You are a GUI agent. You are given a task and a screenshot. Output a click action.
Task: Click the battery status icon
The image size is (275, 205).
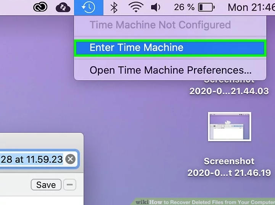206,8
